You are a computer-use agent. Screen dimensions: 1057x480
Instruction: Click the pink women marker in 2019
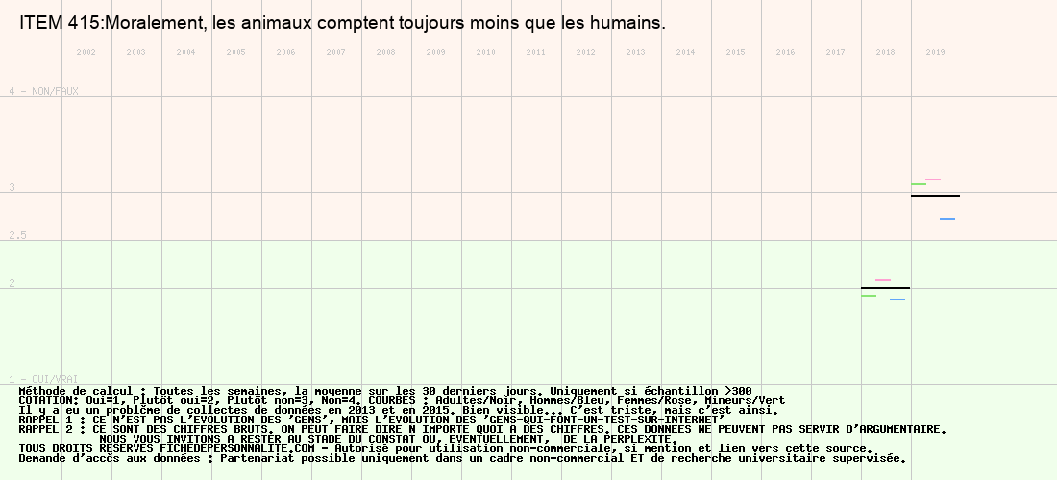[x=933, y=180]
